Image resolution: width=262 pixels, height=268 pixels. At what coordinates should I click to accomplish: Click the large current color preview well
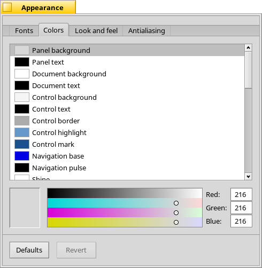click(x=25, y=208)
